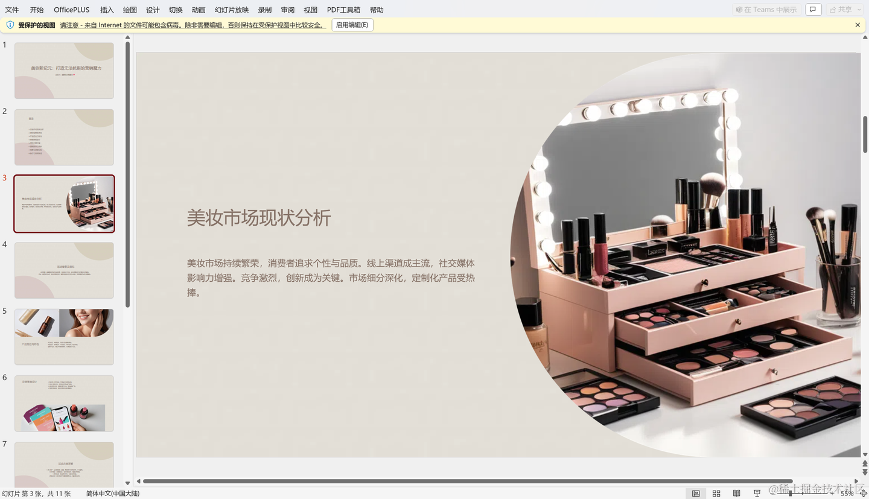The height and width of the screenshot is (499, 869).
Task: Expand the 共享 share dropdown
Action: 858,10
